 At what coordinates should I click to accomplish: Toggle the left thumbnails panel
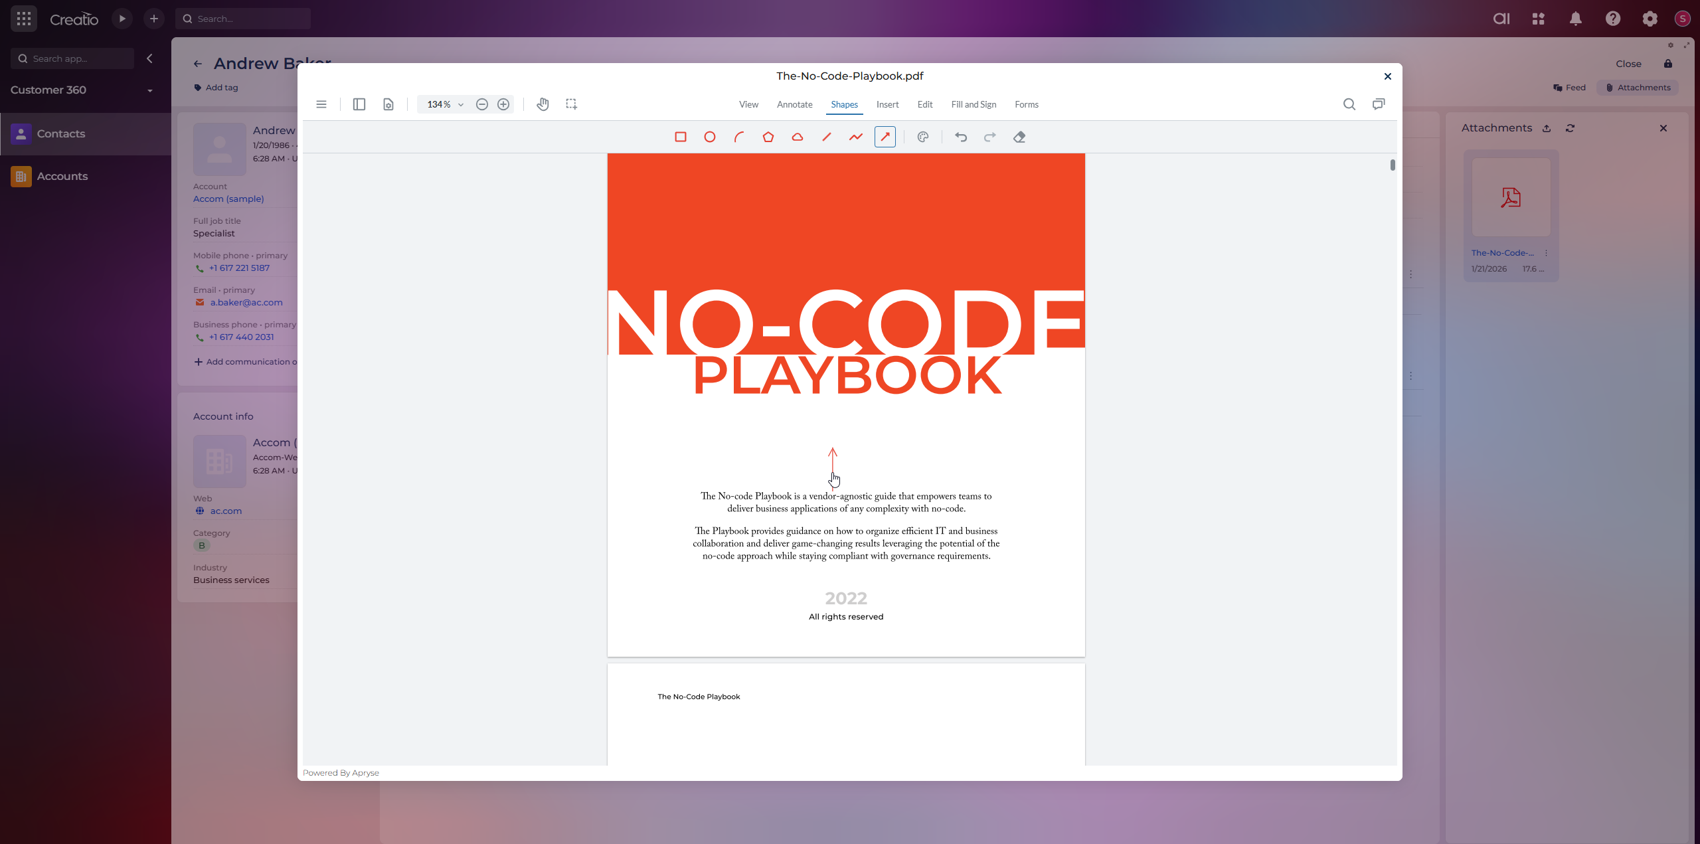point(359,104)
